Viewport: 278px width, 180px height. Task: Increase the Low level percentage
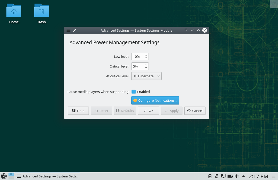tap(146, 55)
